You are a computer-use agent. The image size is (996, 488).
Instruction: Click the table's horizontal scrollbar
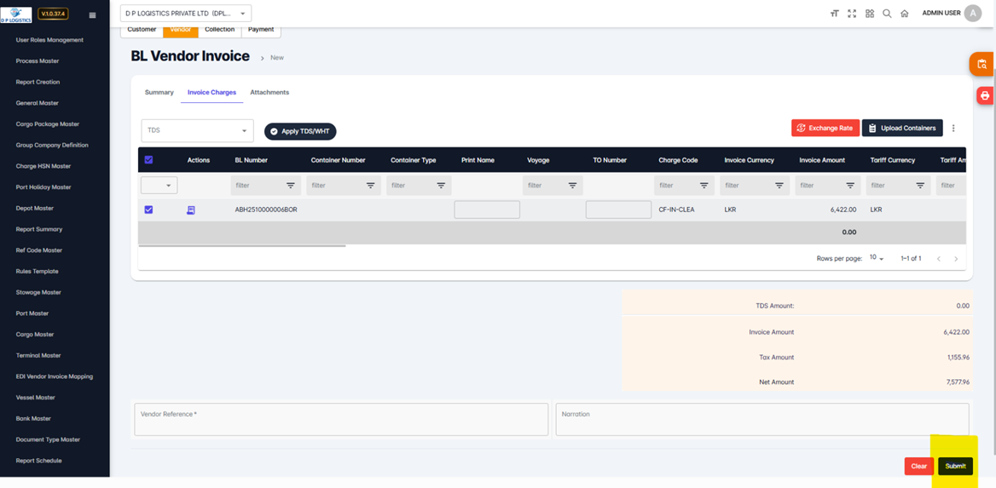[242, 246]
